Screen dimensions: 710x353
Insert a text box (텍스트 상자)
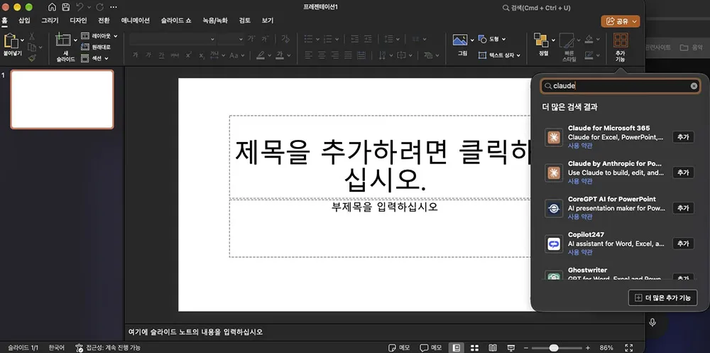point(499,55)
